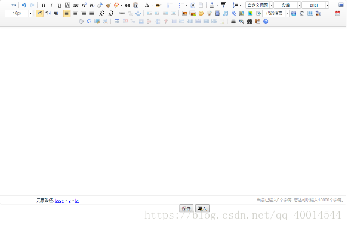Viewport: 348px width, 227px height.
Task: Insert current time via clock icon
Action: pyautogui.click(x=81, y=22)
